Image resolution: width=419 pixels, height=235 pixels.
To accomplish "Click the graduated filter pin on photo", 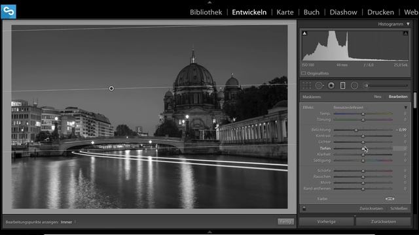I will [x=111, y=89].
